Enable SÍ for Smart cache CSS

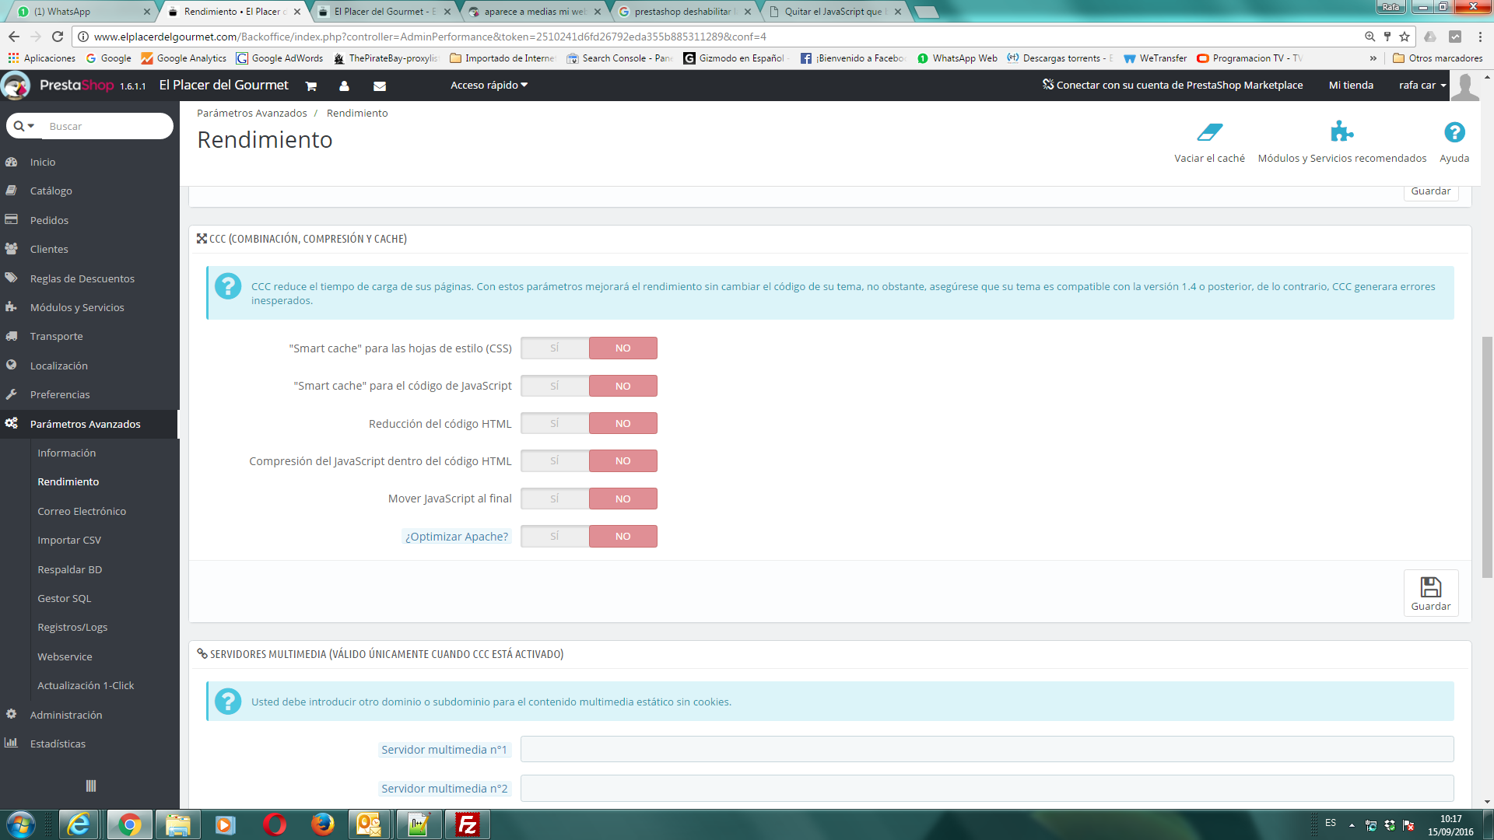pyautogui.click(x=555, y=348)
